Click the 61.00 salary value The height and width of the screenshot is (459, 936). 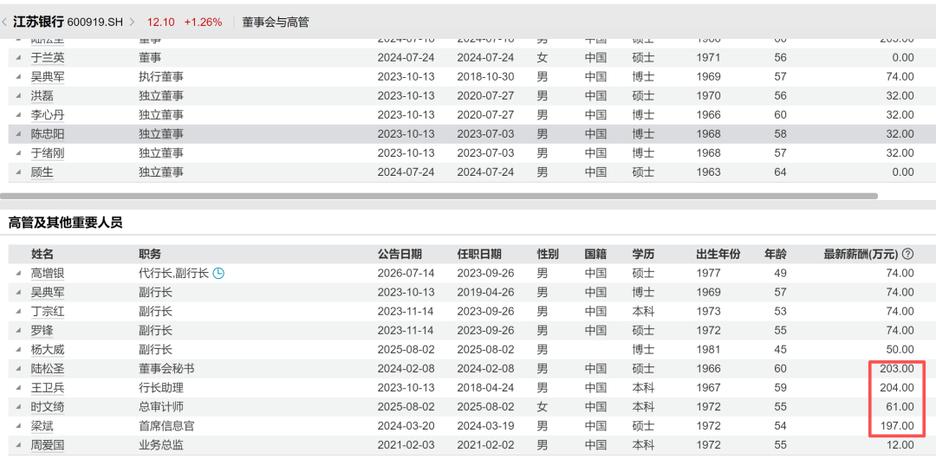pyautogui.click(x=900, y=407)
